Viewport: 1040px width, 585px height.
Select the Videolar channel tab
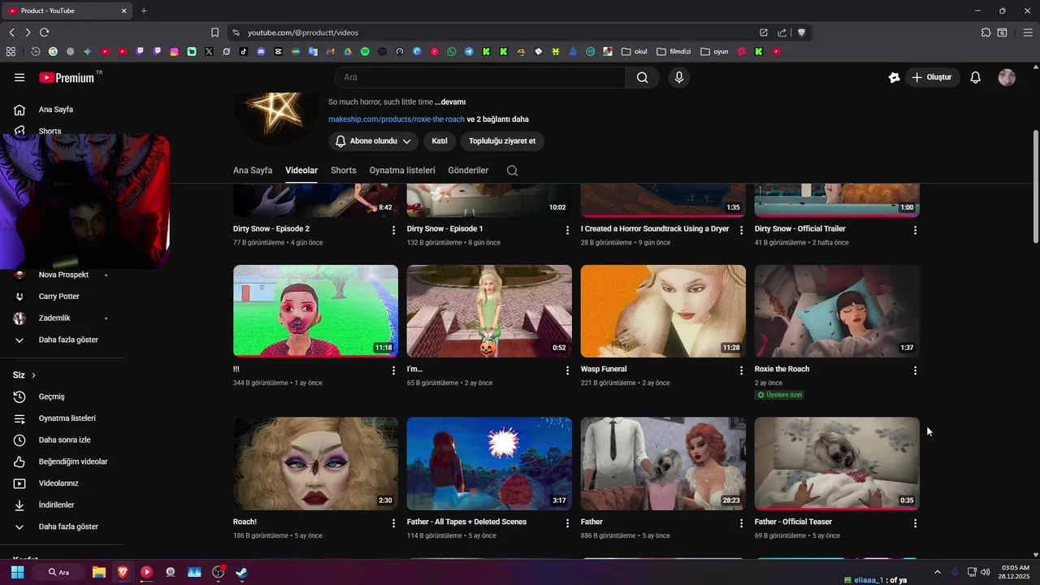[301, 171]
